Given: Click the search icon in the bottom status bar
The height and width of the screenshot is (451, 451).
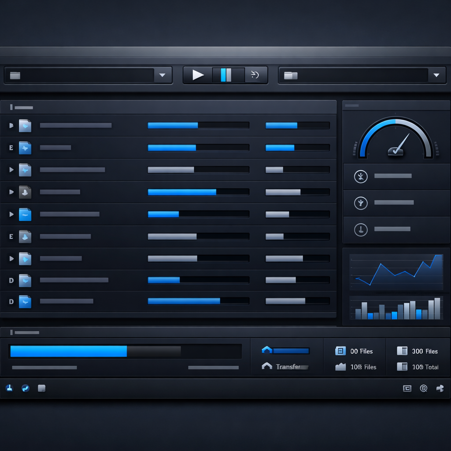Looking at the screenshot, I should pyautogui.click(x=424, y=388).
